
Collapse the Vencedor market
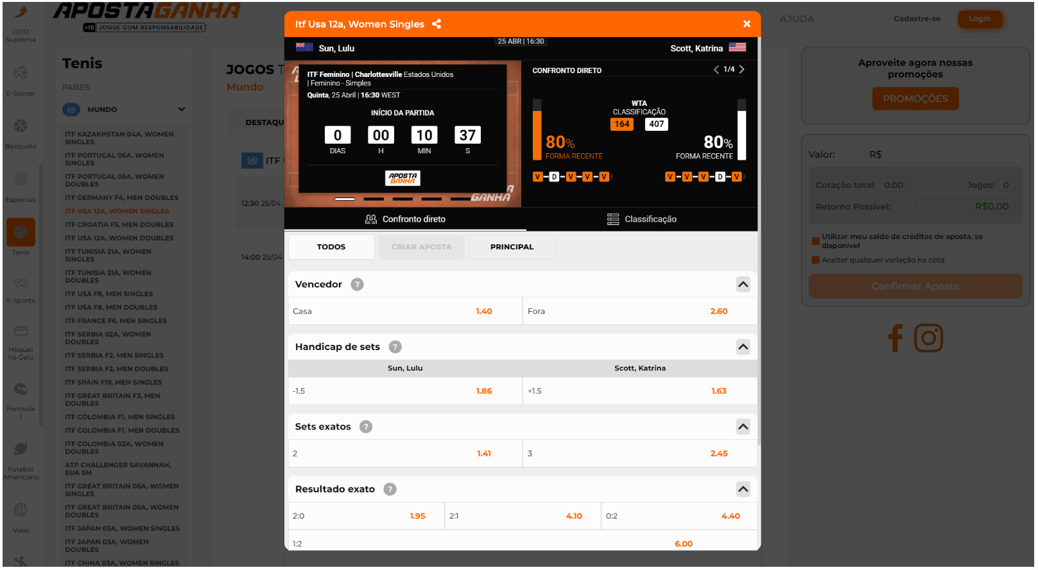tap(743, 284)
